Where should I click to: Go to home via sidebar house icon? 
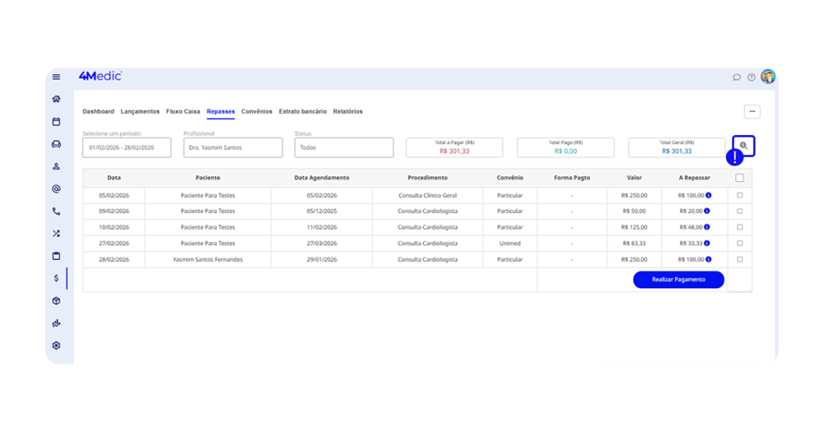56,100
